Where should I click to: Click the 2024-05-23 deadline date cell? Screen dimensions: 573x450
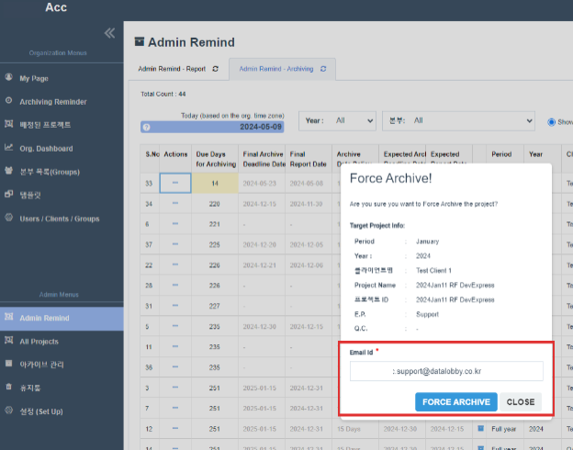(x=260, y=183)
